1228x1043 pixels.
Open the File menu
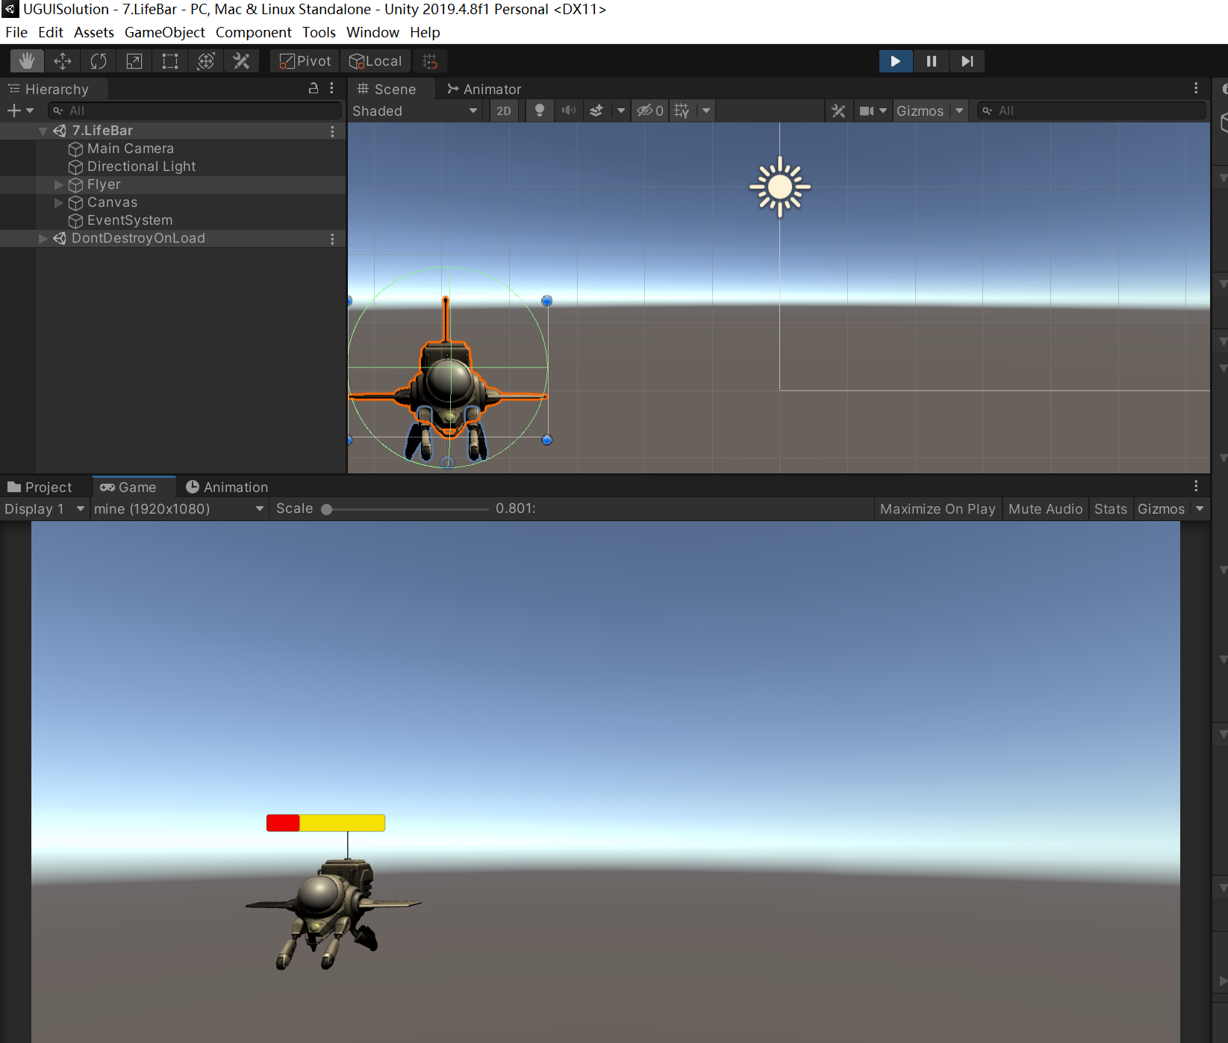tap(16, 32)
